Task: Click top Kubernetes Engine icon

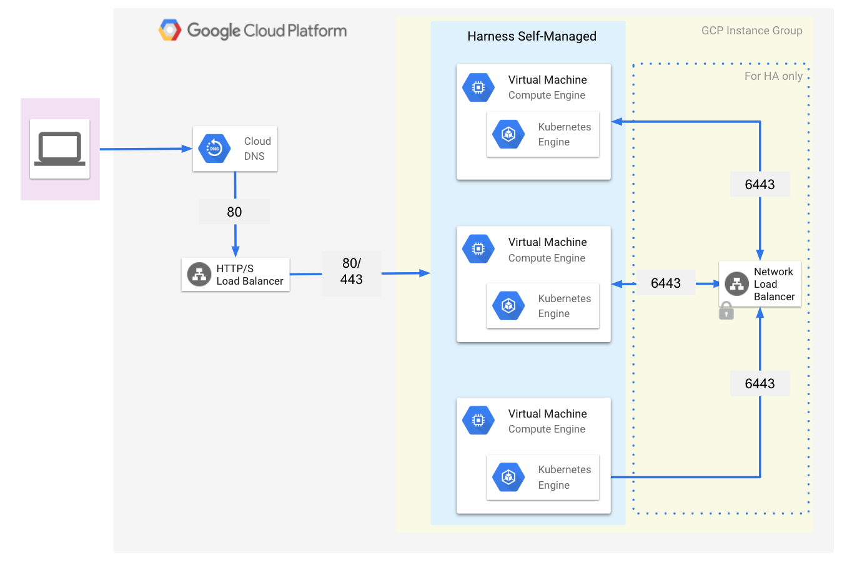Action: pos(508,134)
